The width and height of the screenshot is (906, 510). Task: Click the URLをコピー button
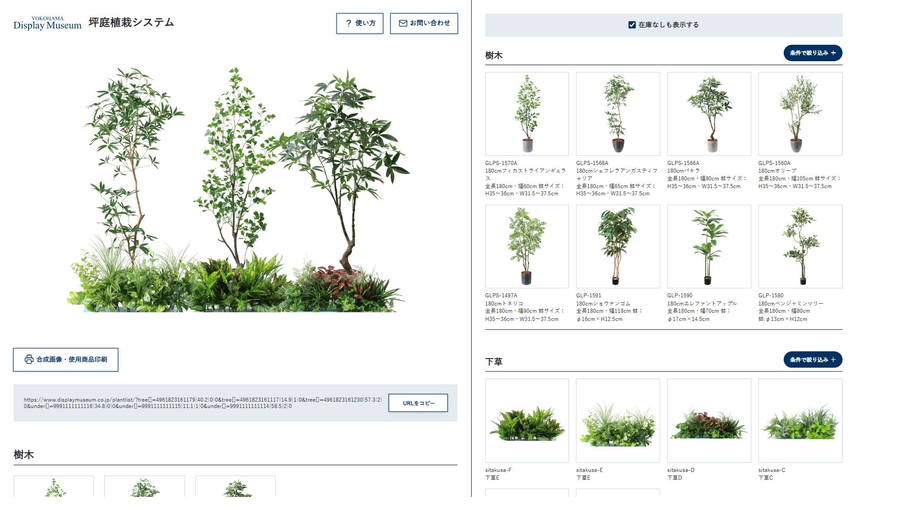(x=418, y=403)
